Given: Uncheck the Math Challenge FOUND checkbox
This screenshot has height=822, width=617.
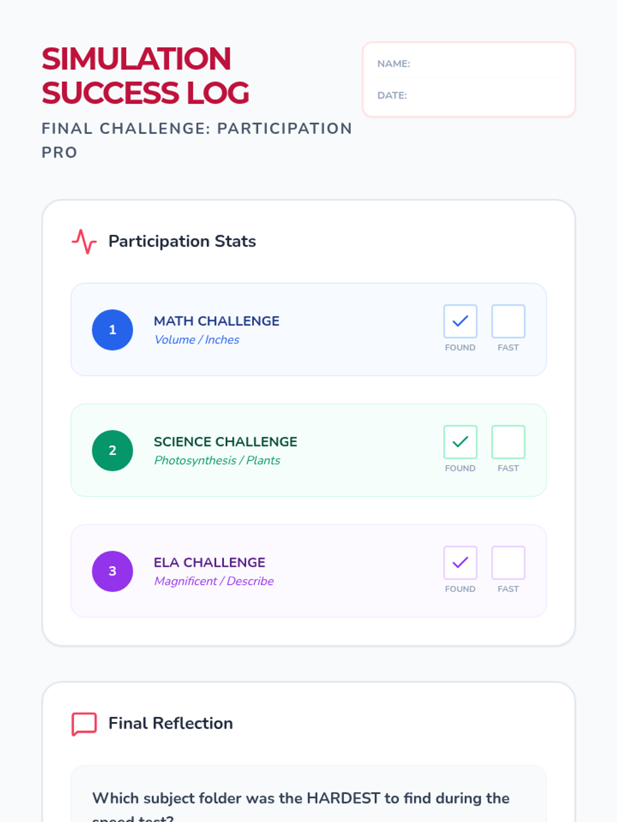Looking at the screenshot, I should pyautogui.click(x=460, y=321).
